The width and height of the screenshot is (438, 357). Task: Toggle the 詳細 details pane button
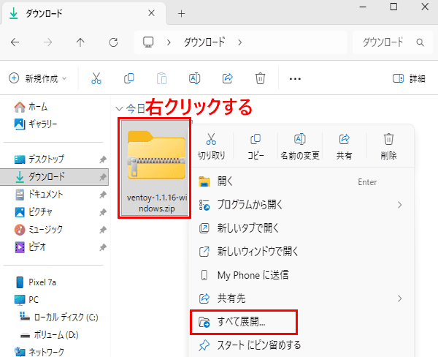[x=409, y=79]
